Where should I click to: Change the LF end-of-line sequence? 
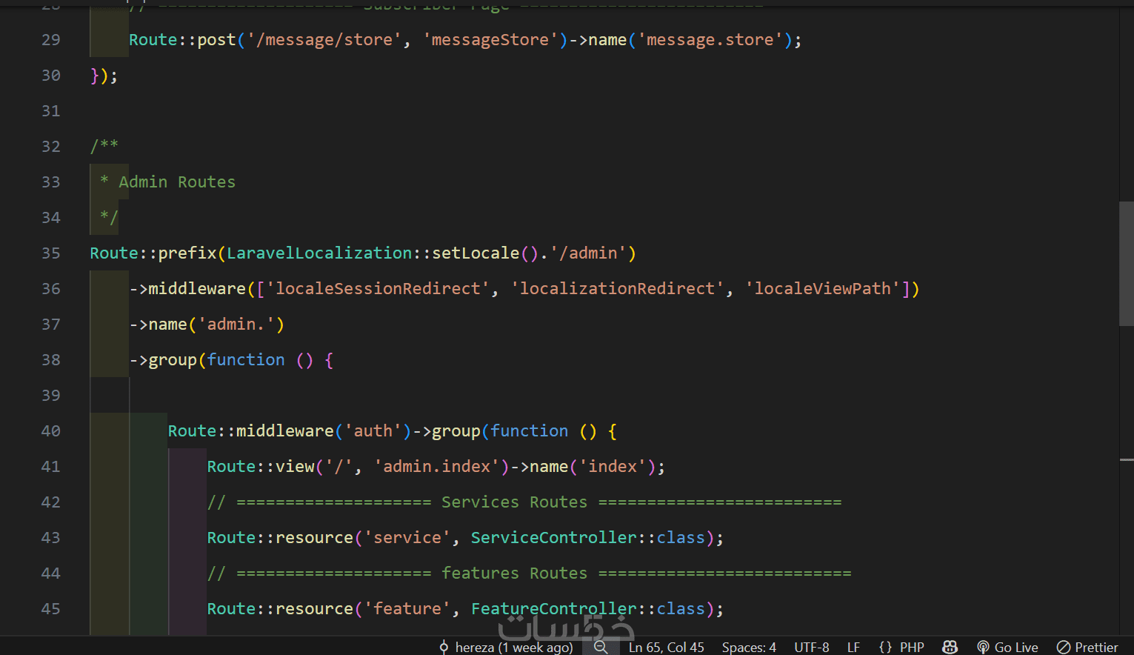(853, 647)
